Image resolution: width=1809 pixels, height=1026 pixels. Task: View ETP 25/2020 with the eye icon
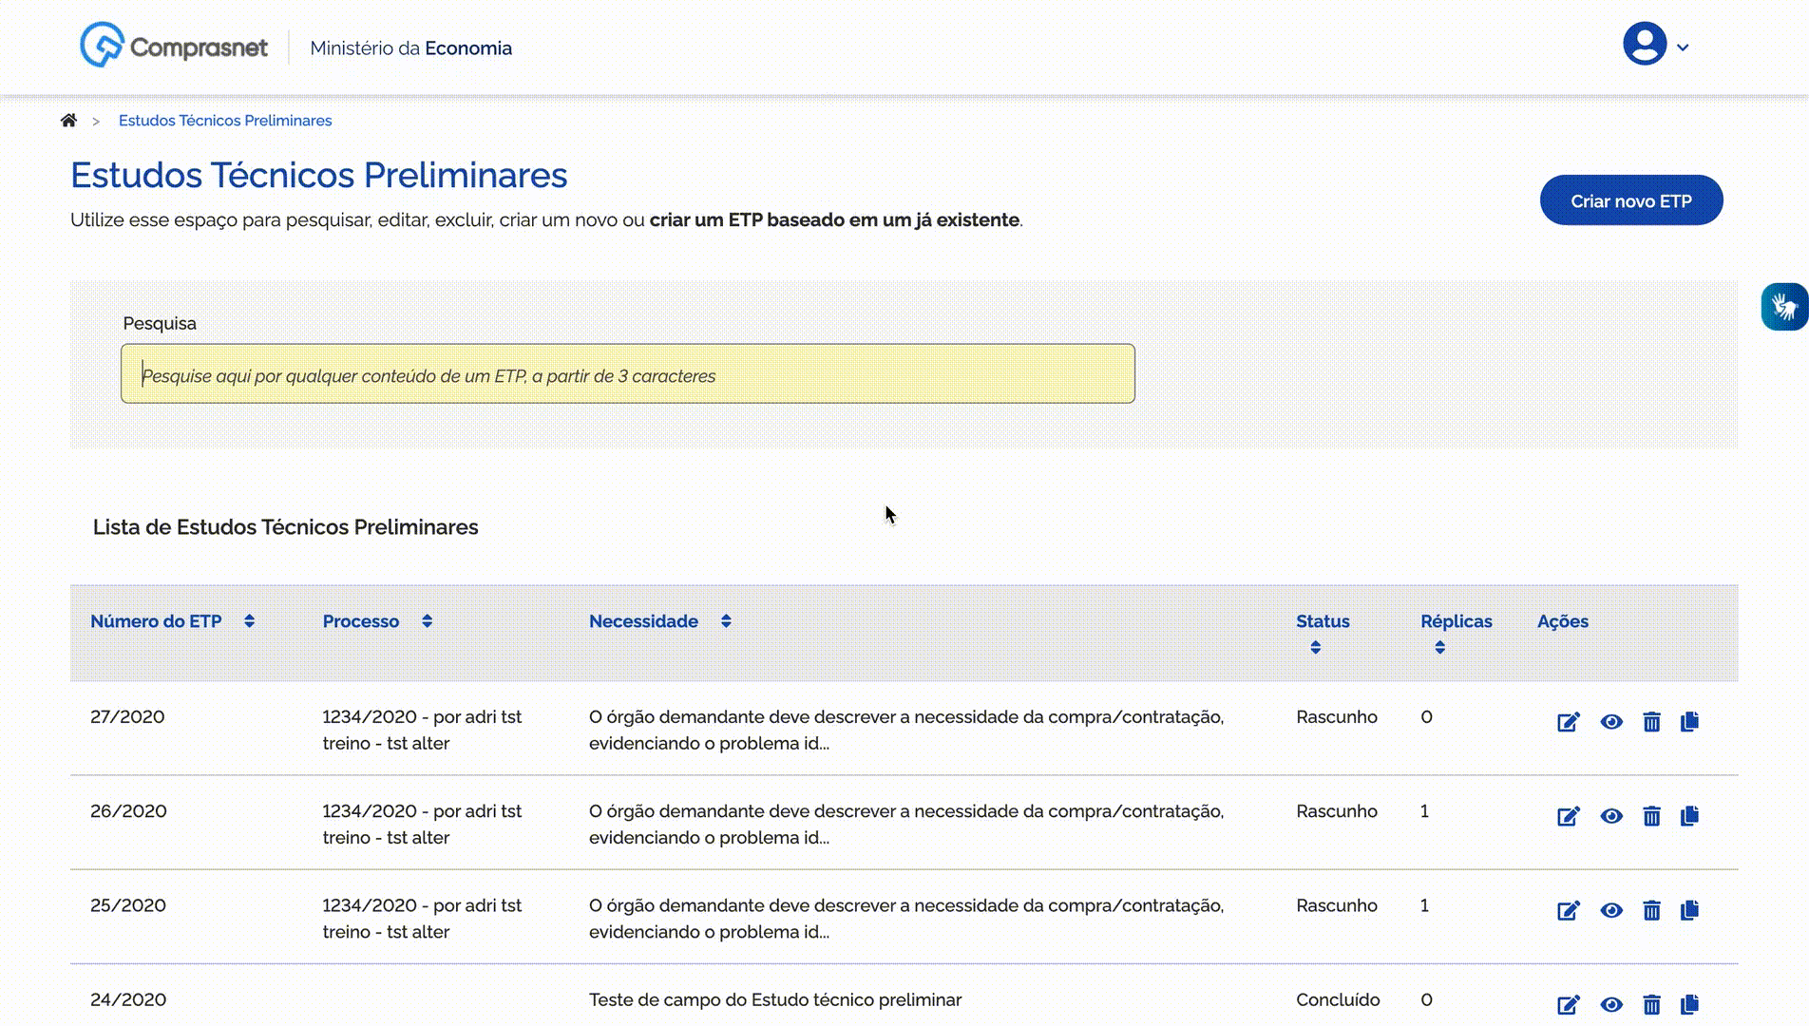(x=1610, y=910)
